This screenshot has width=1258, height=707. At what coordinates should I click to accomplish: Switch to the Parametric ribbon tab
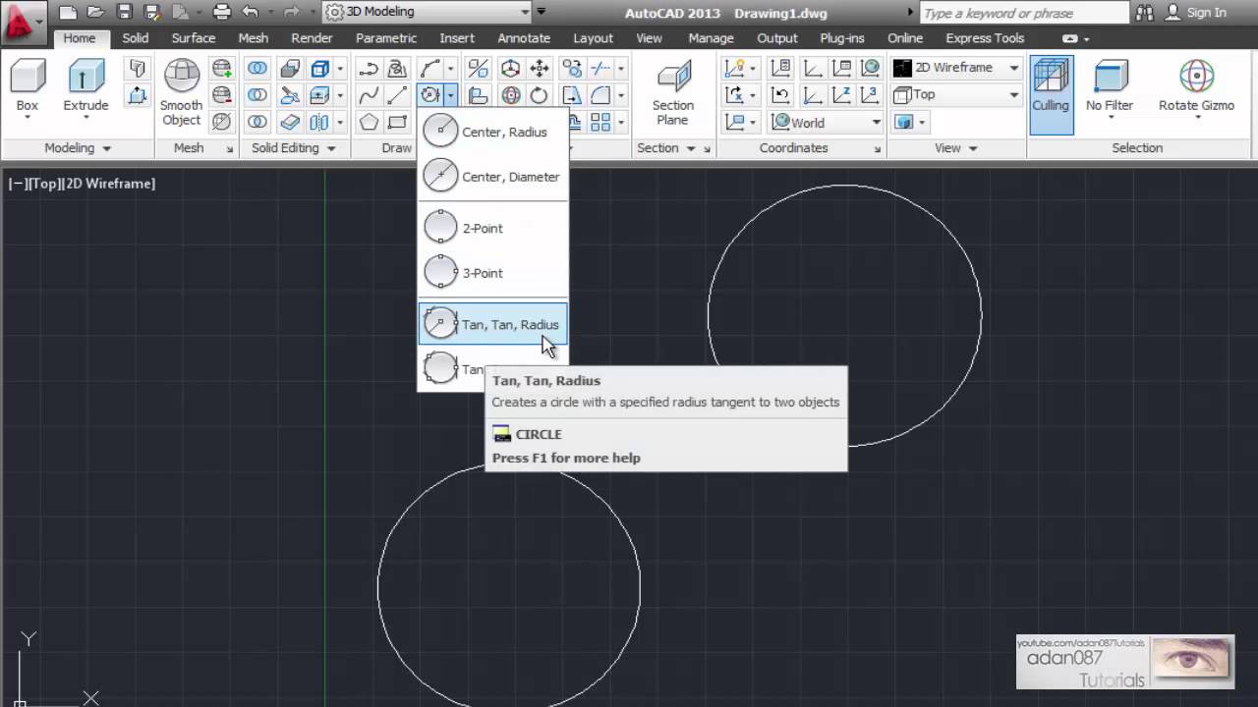click(385, 38)
